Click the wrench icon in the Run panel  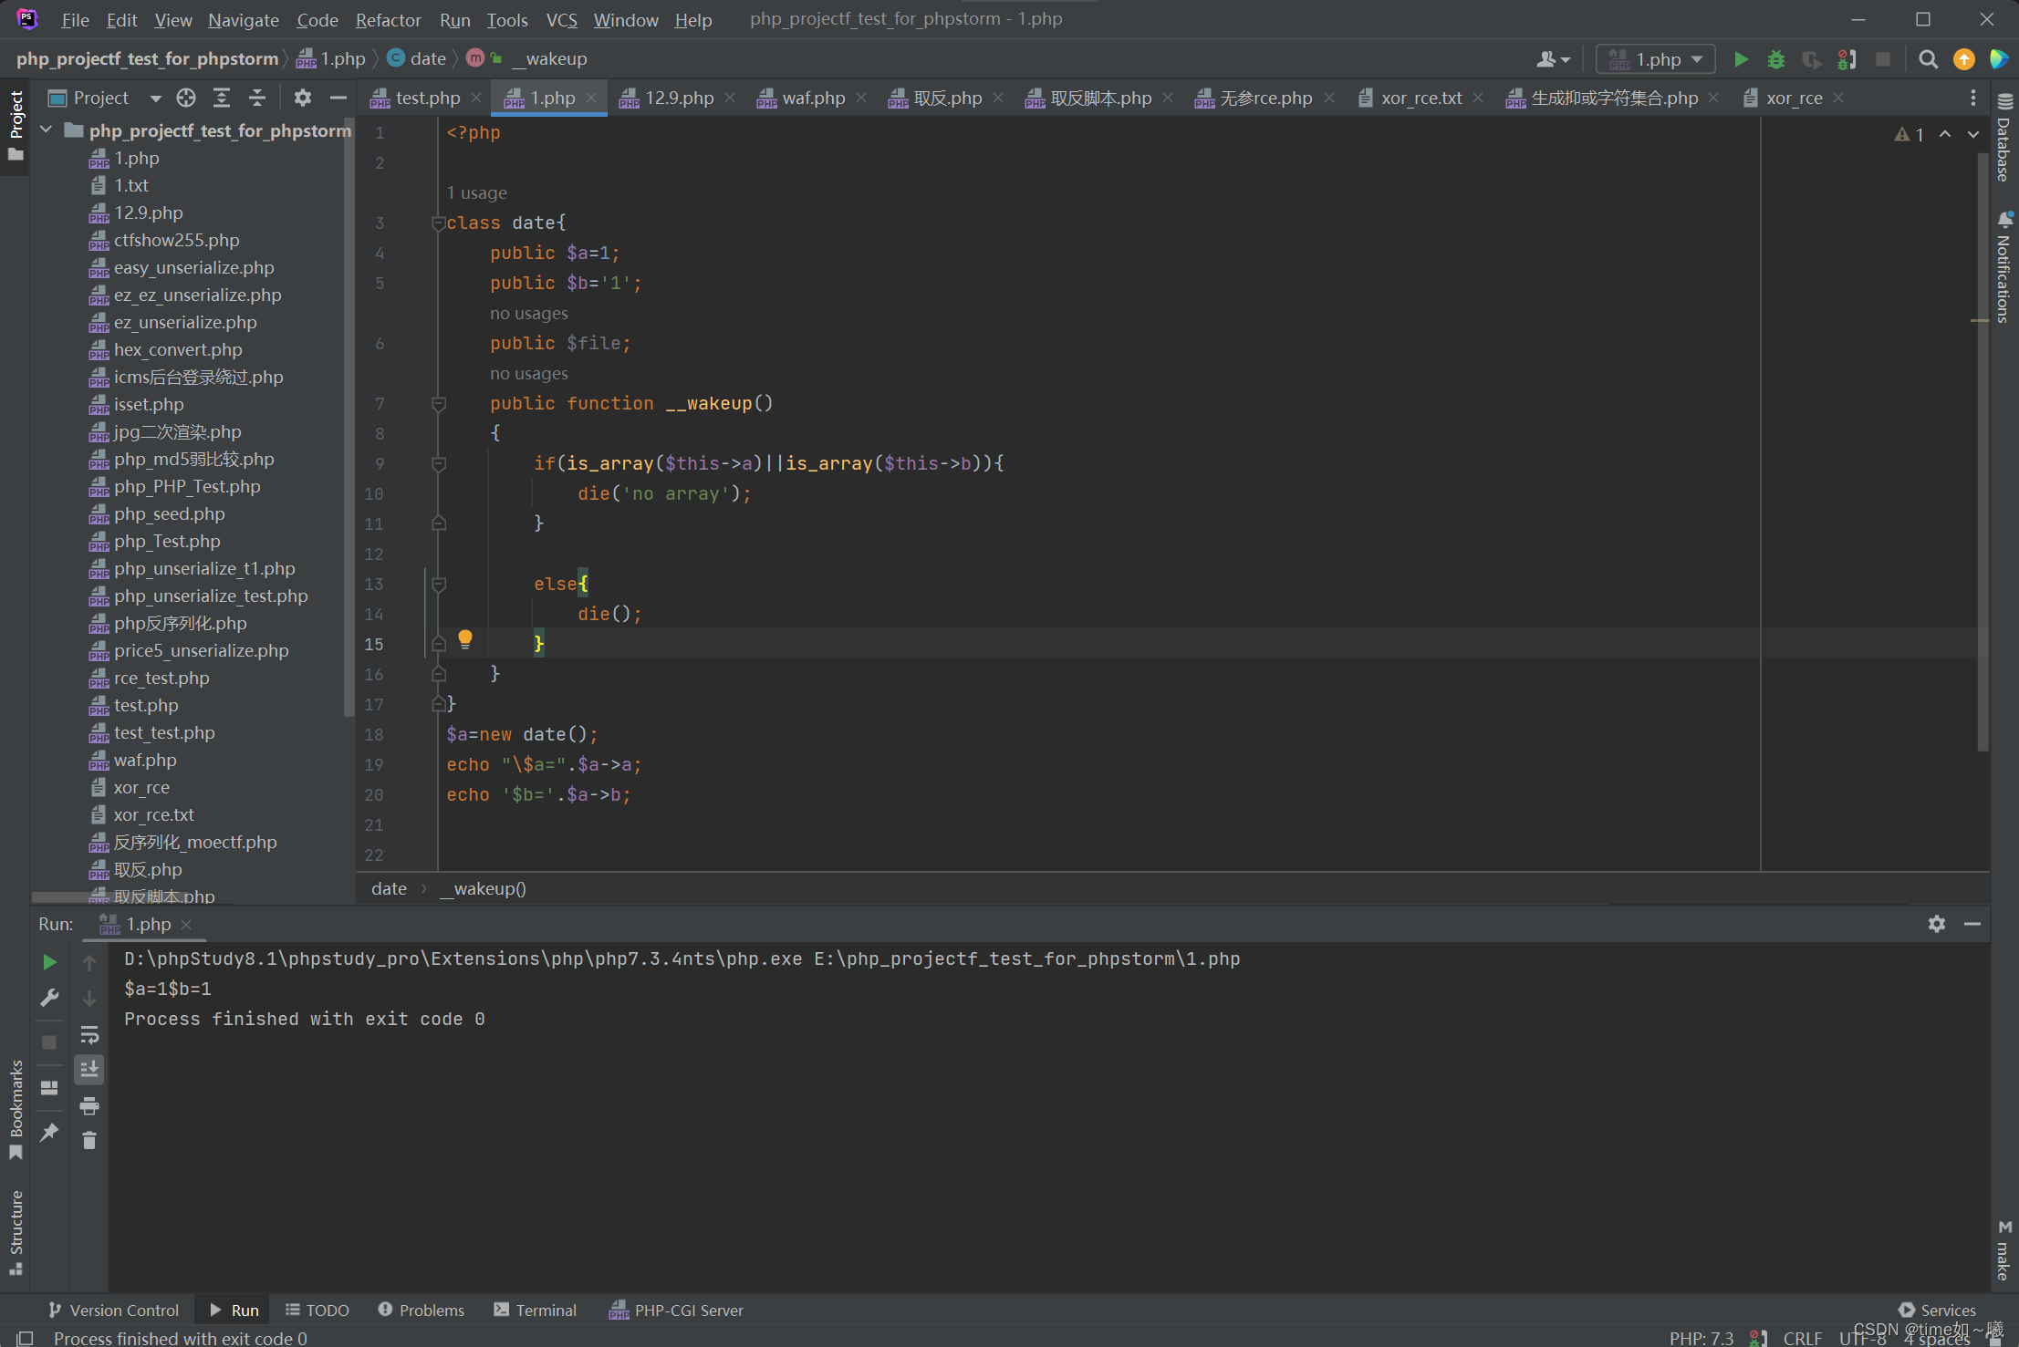point(50,999)
